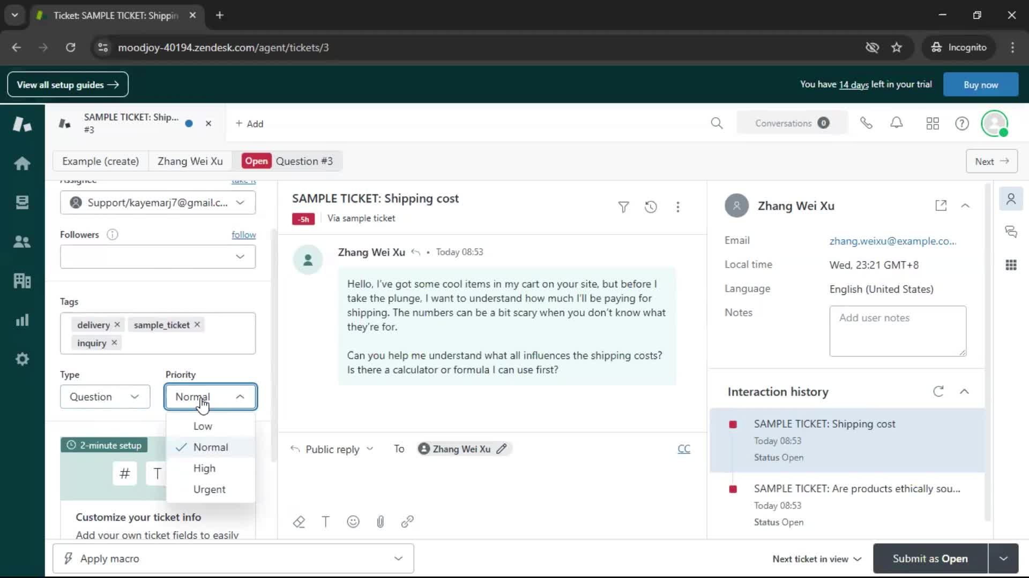Open side conversations panel icon
The width and height of the screenshot is (1029, 578).
(x=1011, y=232)
